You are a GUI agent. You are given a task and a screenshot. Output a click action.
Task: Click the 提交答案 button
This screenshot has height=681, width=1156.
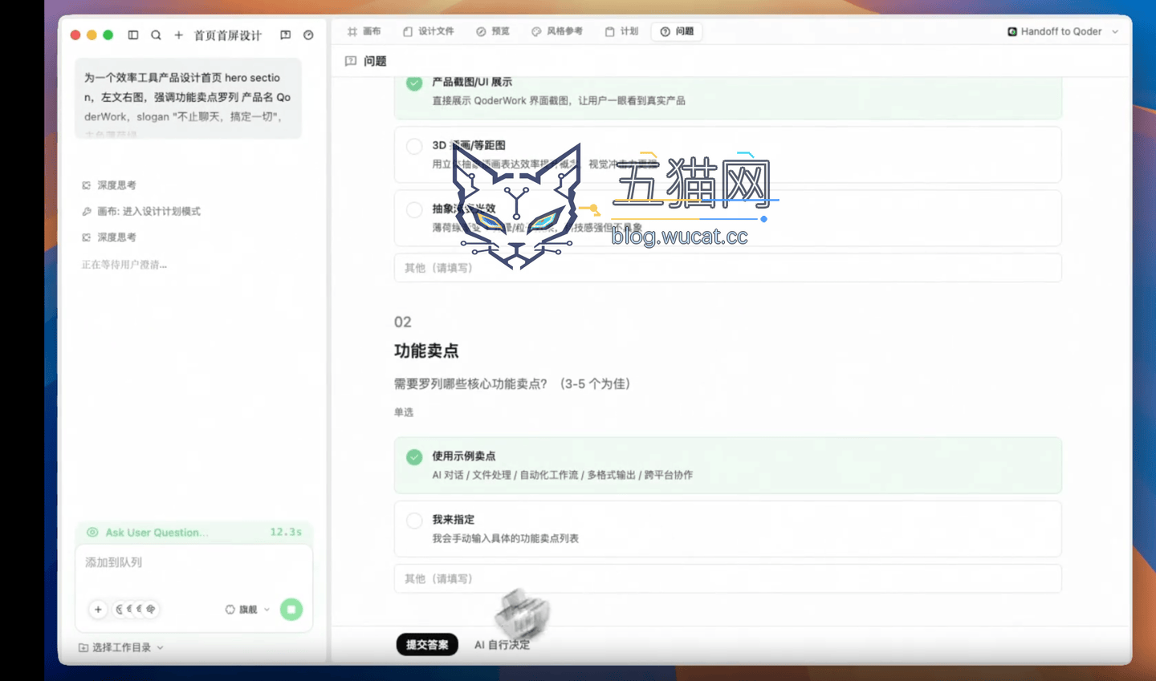pyautogui.click(x=427, y=645)
